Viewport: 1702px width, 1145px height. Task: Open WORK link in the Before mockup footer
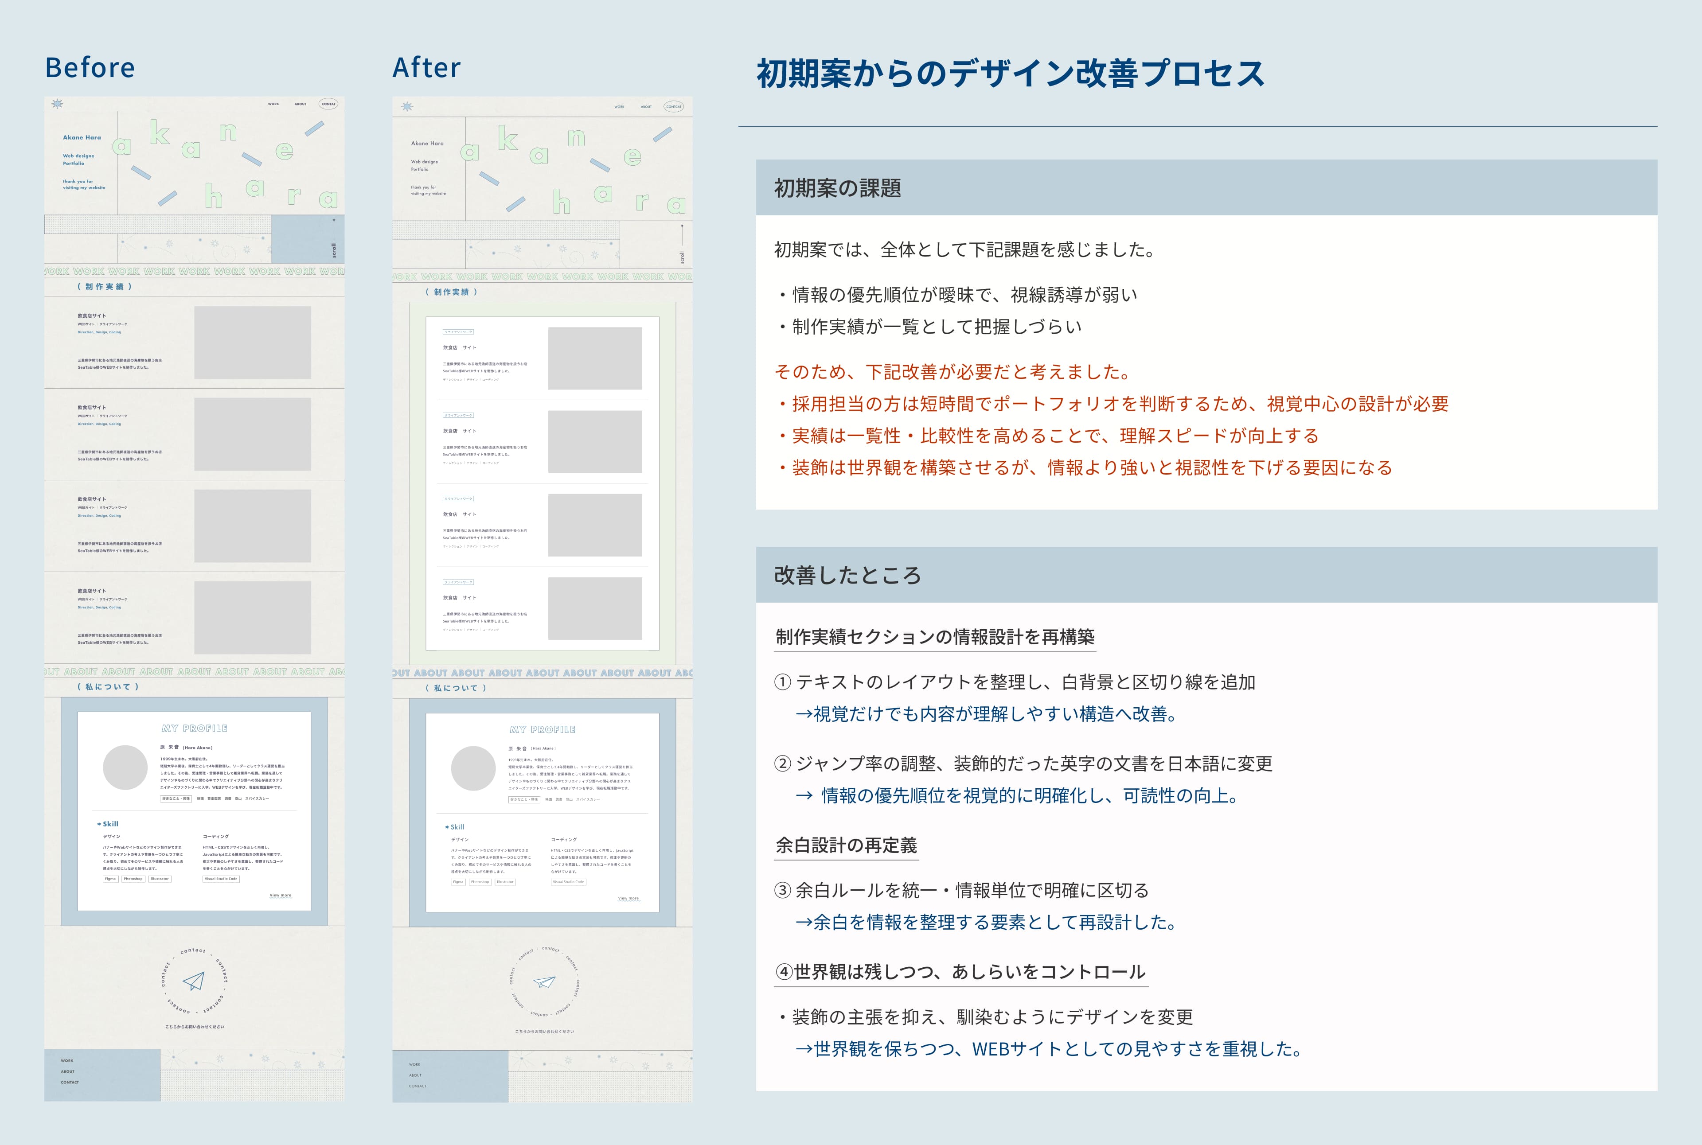(67, 1061)
